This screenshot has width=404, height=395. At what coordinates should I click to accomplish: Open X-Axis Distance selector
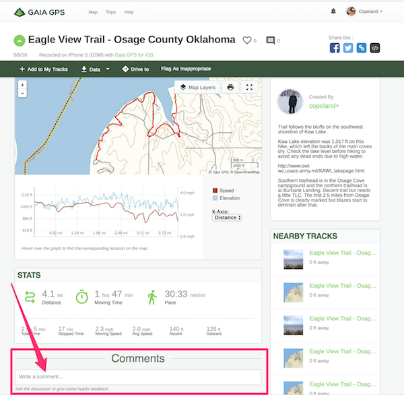tap(228, 218)
